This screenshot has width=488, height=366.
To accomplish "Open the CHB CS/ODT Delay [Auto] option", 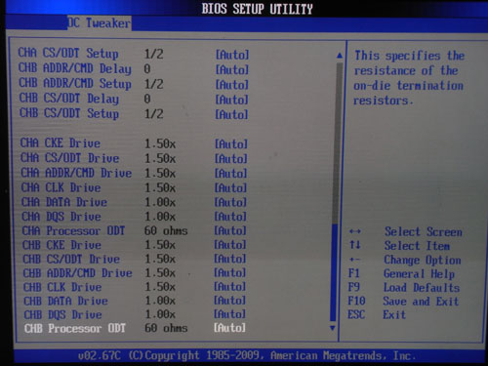I will click(x=231, y=100).
